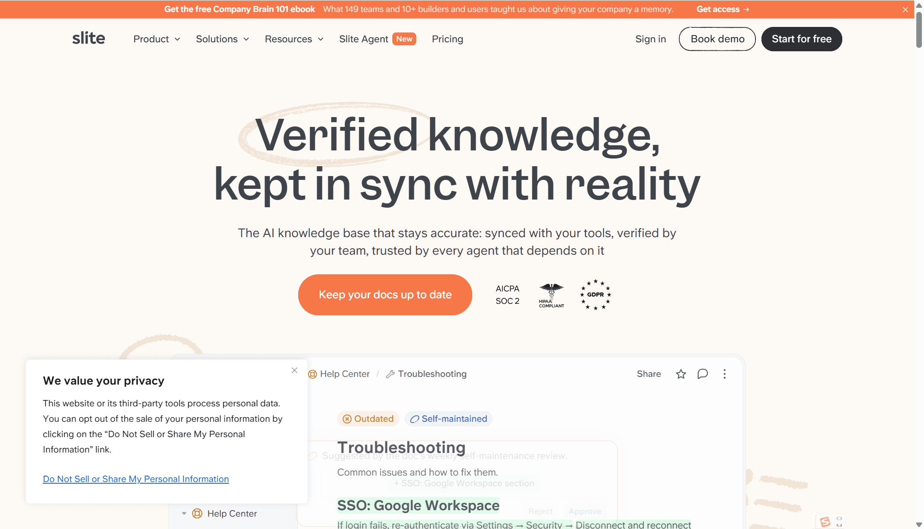Click the HIPAA Compliant badge
This screenshot has width=924, height=529.
(x=551, y=295)
